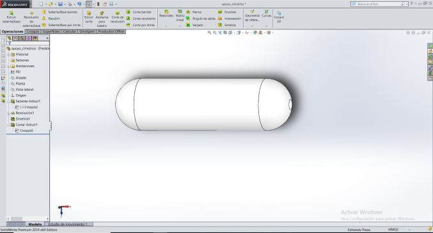Choose Corte recubierto tool

click(141, 19)
